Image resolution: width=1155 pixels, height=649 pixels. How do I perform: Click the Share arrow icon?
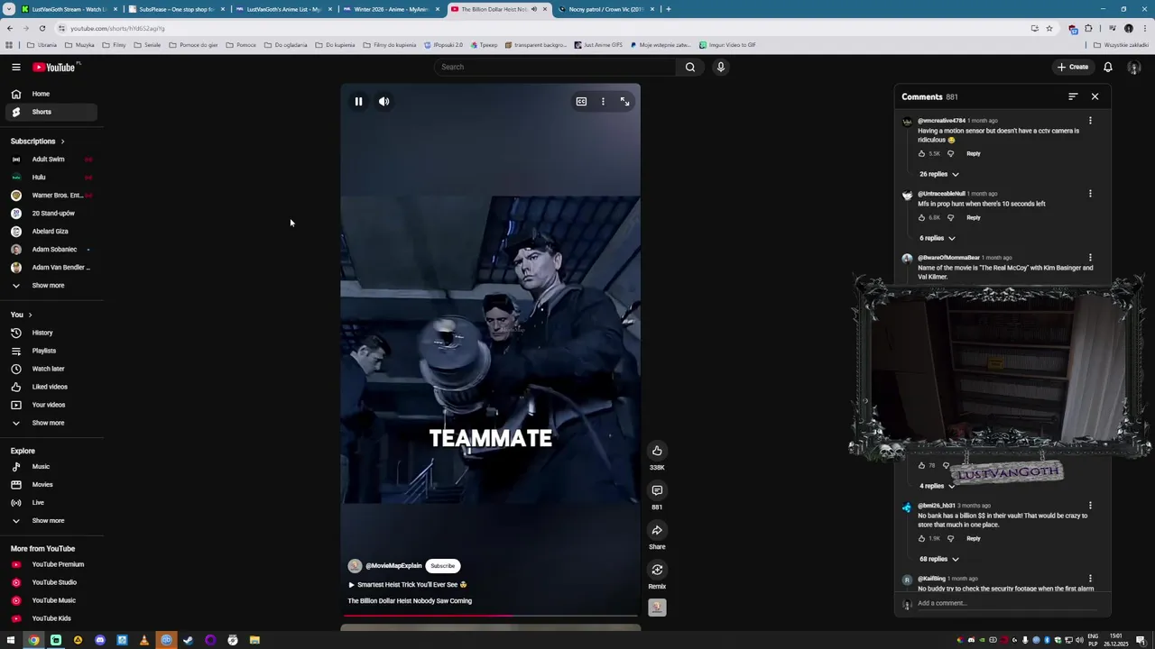click(657, 530)
